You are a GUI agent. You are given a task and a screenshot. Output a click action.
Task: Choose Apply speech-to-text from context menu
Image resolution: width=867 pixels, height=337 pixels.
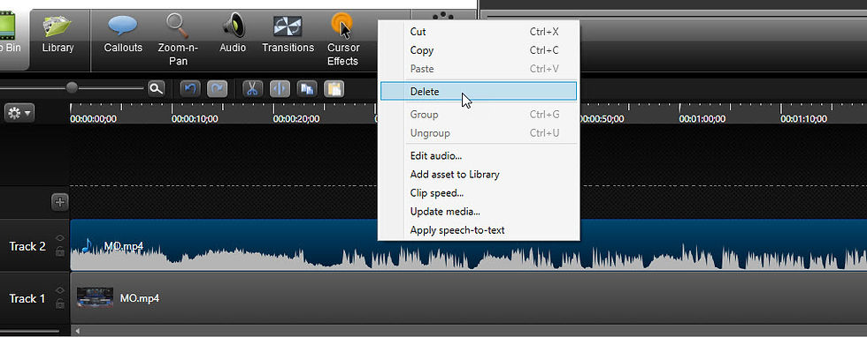point(479,230)
